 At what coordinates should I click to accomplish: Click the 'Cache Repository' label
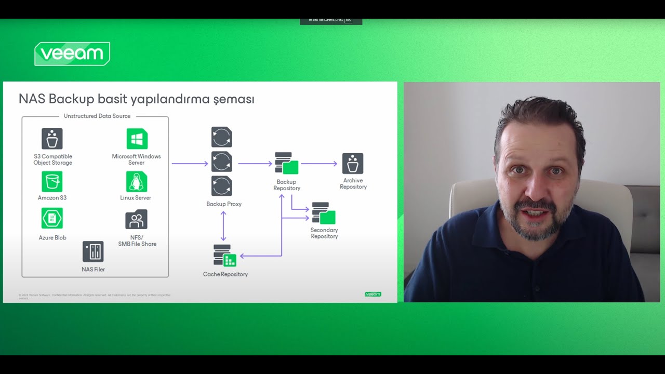[225, 274]
